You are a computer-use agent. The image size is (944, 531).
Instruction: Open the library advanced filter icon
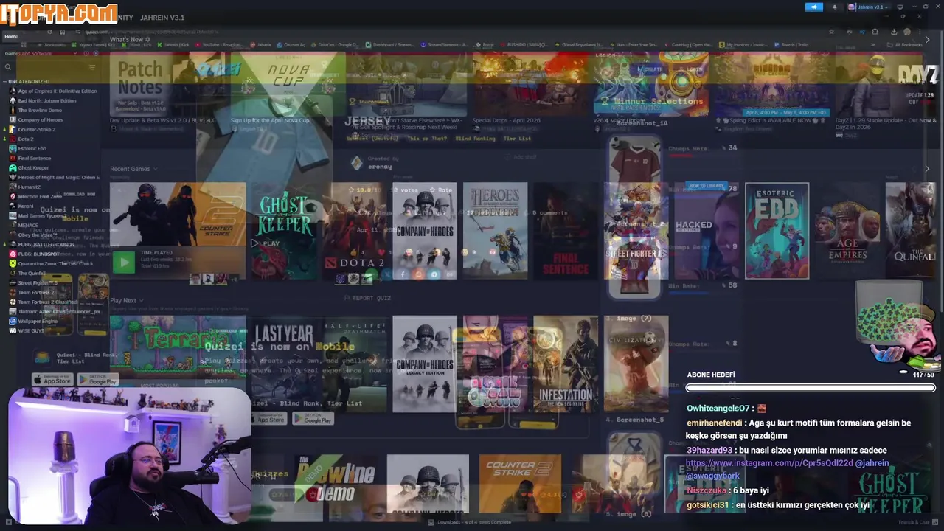coord(92,67)
